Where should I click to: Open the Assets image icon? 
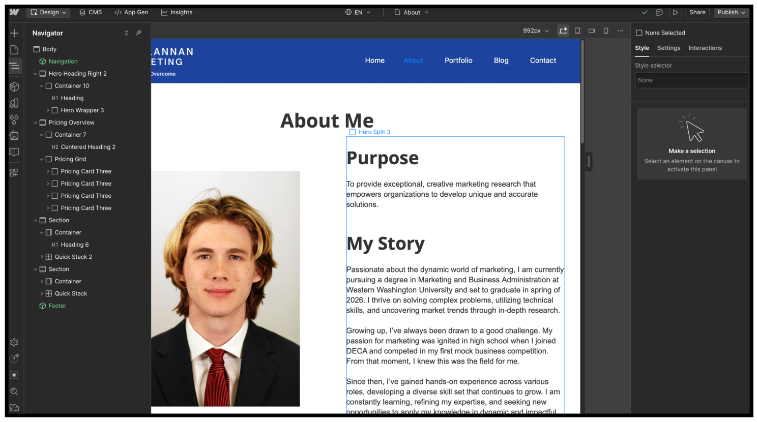click(14, 136)
